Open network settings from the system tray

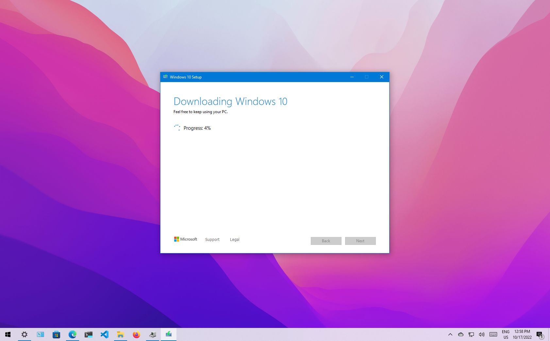[x=471, y=334]
